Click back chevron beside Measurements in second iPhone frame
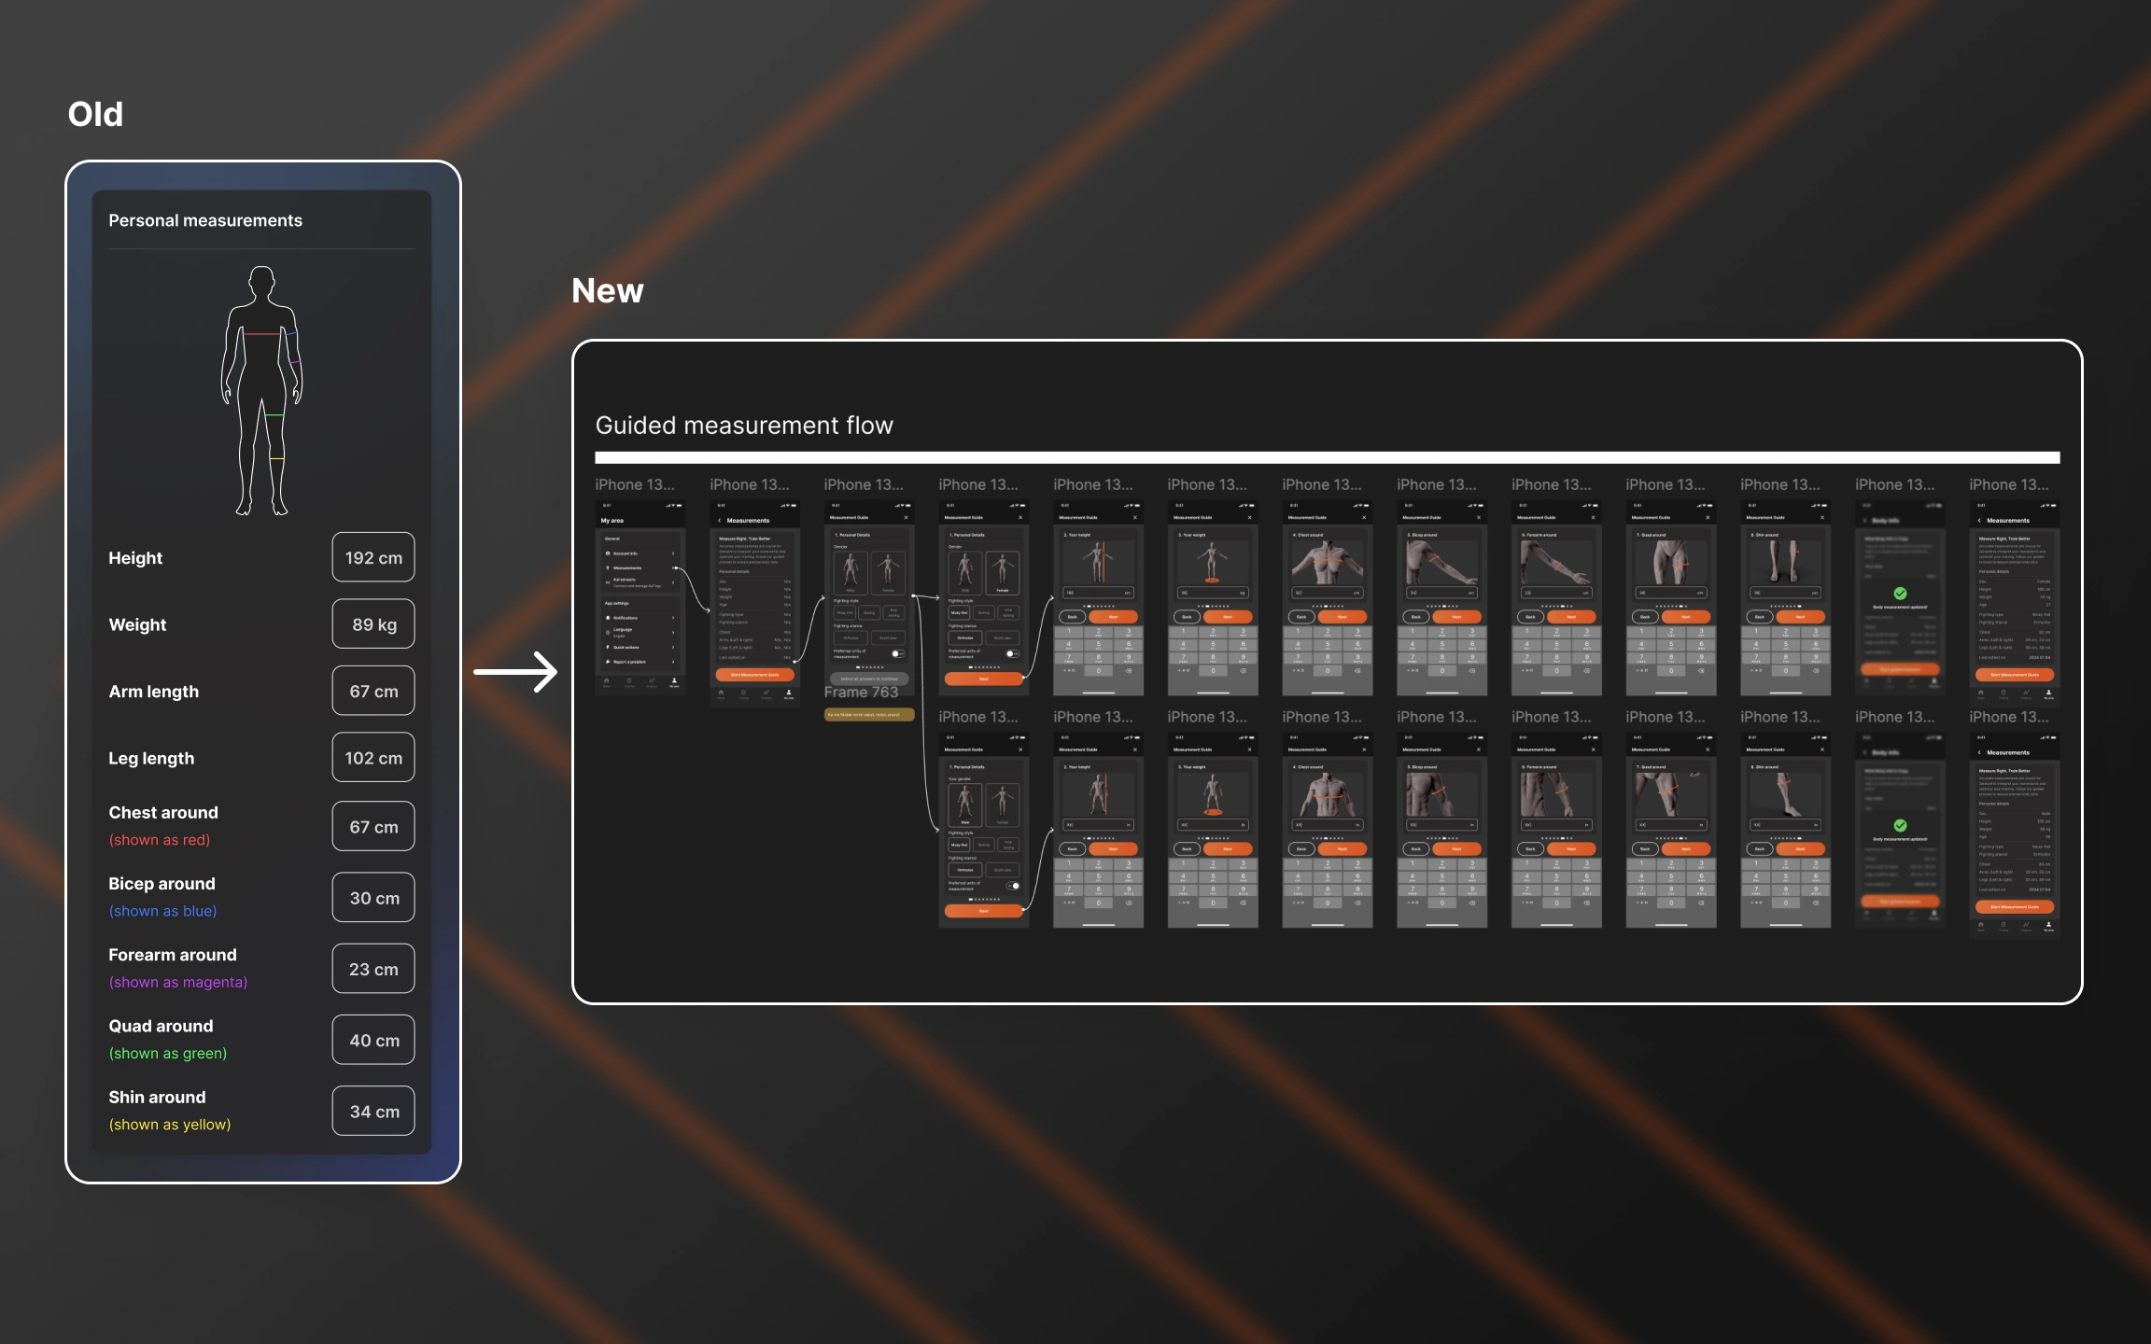The width and height of the screenshot is (2151, 1344). tap(720, 521)
